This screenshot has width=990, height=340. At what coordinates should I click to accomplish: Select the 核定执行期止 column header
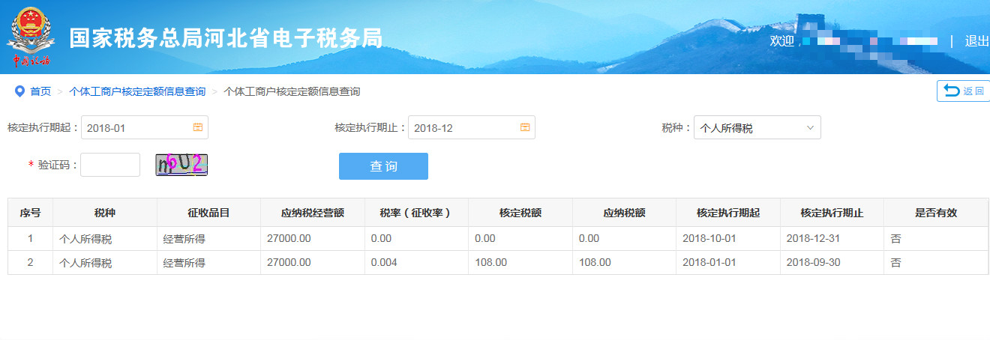832,213
